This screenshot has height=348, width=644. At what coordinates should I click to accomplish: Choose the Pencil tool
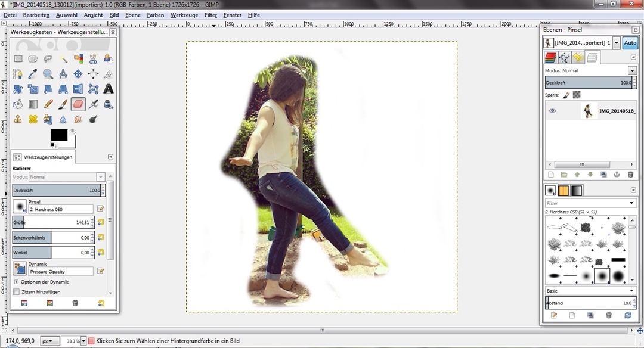tap(48, 104)
